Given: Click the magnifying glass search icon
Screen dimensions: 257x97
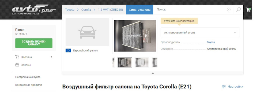Looking at the screenshot, I should (238, 10).
